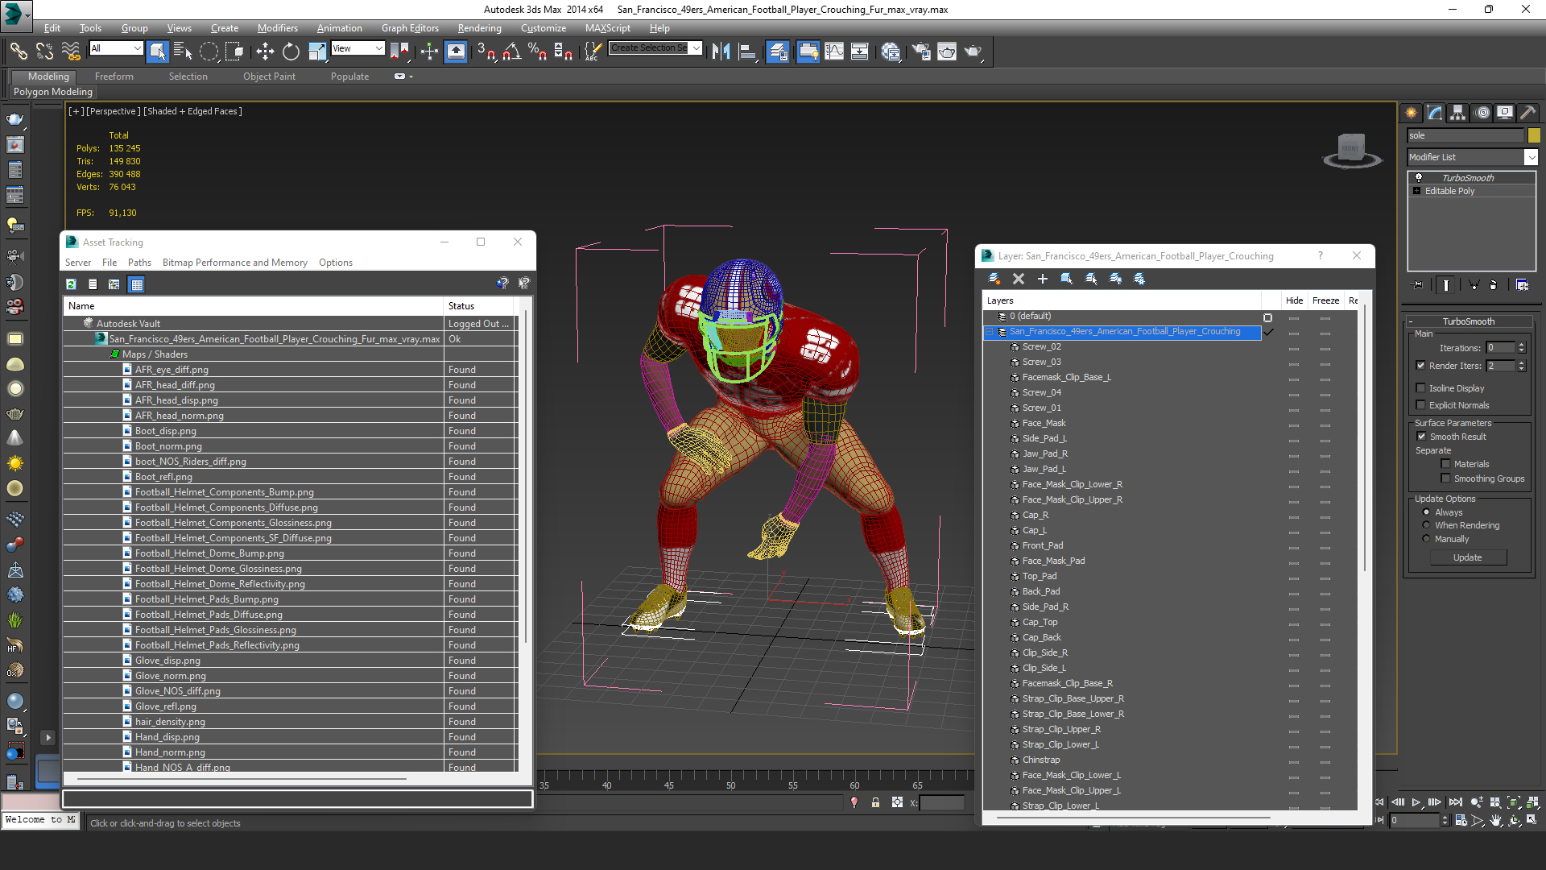
Task: Click the object name field 'sole'
Action: point(1466,135)
